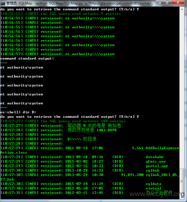This screenshot has height=202, width=187.
Task: Click timestamp '[10:56:57]'
Action: point(12,54)
